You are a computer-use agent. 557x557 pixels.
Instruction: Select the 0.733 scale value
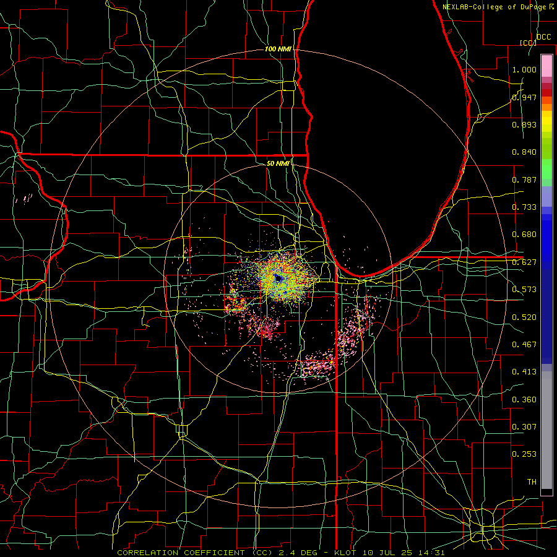pyautogui.click(x=524, y=207)
